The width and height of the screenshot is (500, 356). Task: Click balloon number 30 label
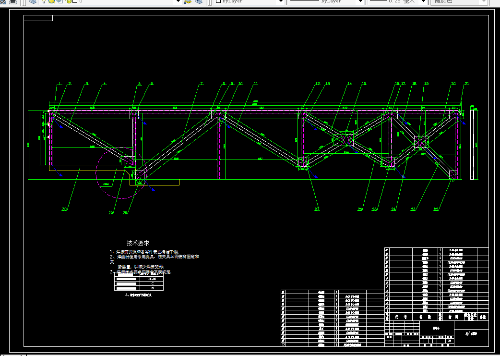click(64, 209)
